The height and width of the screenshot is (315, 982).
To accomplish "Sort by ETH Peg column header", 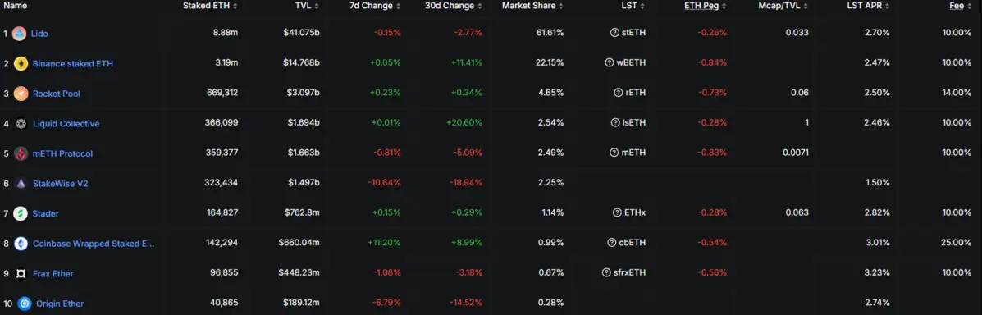I will 706,6.
